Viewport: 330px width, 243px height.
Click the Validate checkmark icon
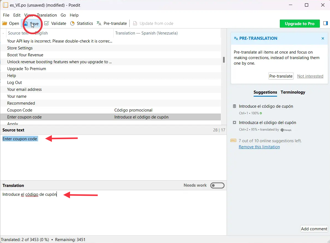[47, 23]
